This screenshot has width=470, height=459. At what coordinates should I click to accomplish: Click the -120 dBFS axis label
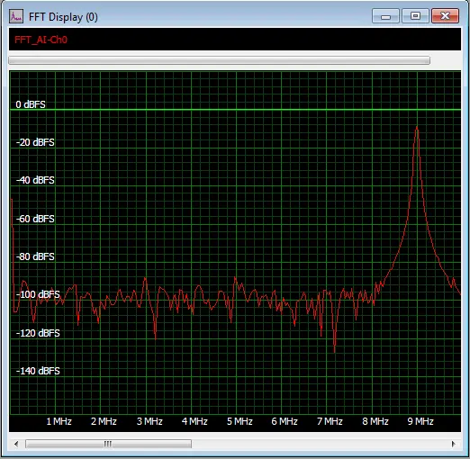38,333
